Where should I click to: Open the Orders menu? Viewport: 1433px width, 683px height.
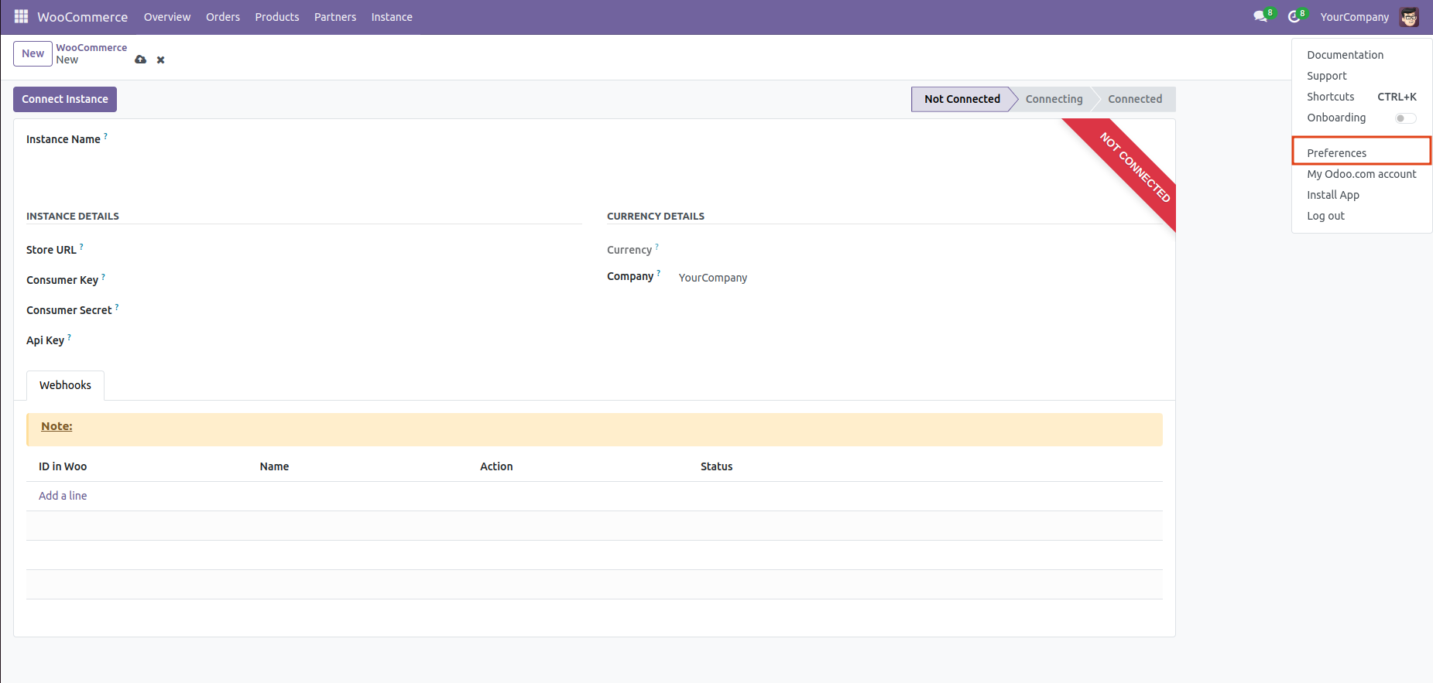pos(223,17)
